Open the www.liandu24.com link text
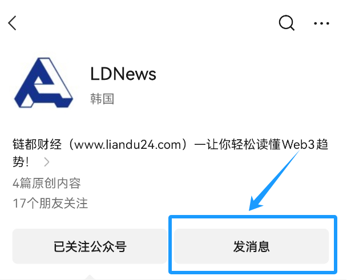The image size is (351, 280). click(128, 145)
